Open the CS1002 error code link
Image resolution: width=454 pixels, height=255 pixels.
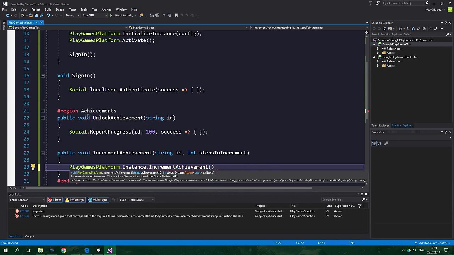[24, 211]
